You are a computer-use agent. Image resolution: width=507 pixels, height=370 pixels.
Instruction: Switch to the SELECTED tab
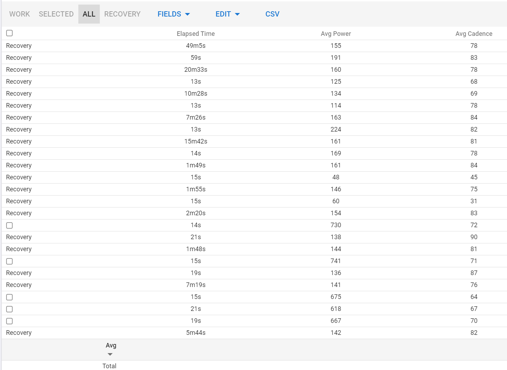(56, 14)
